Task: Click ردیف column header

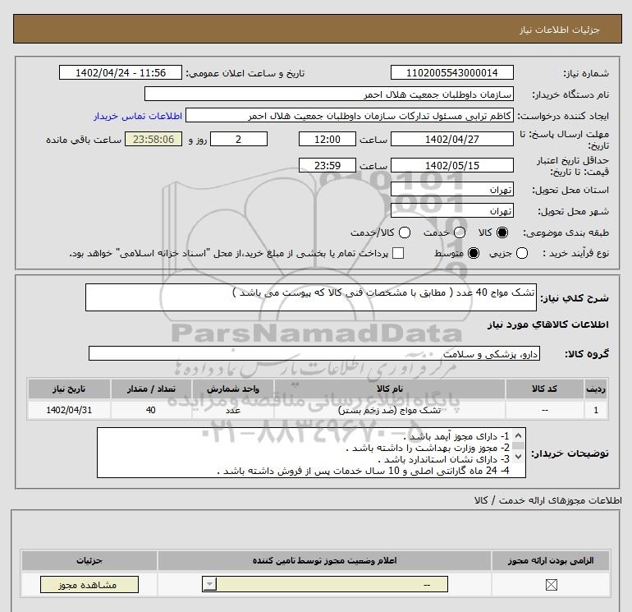Action: tap(595, 389)
